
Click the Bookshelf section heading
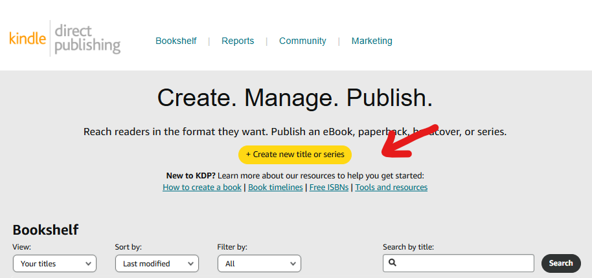coord(45,230)
